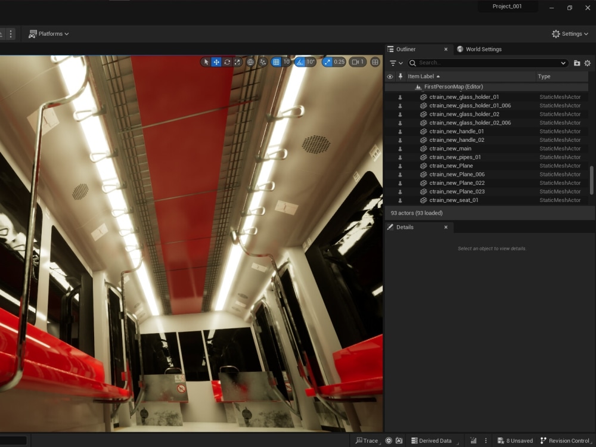The image size is (596, 447).
Task: Switch to the Outliner tab
Action: click(405, 49)
